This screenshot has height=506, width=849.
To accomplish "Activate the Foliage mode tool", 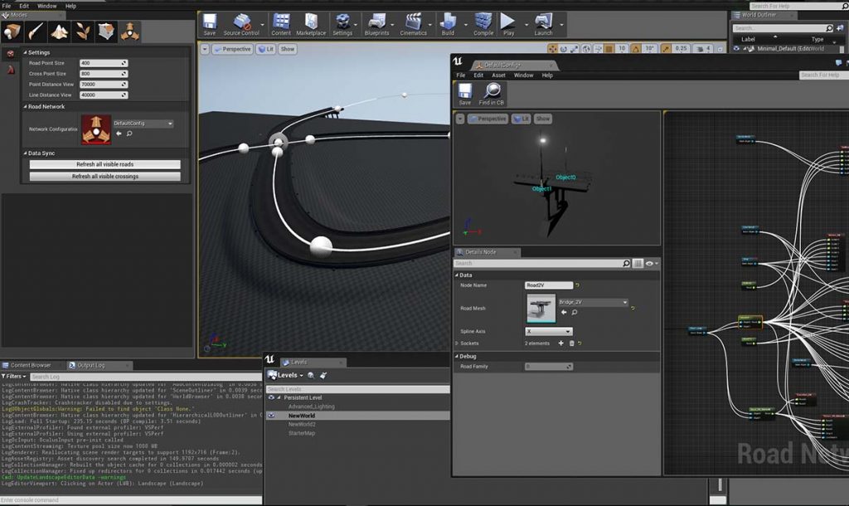I will pos(83,32).
